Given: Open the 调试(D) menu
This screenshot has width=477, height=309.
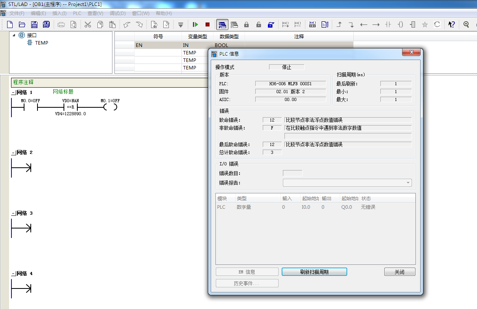Looking at the screenshot, I should tap(118, 13).
